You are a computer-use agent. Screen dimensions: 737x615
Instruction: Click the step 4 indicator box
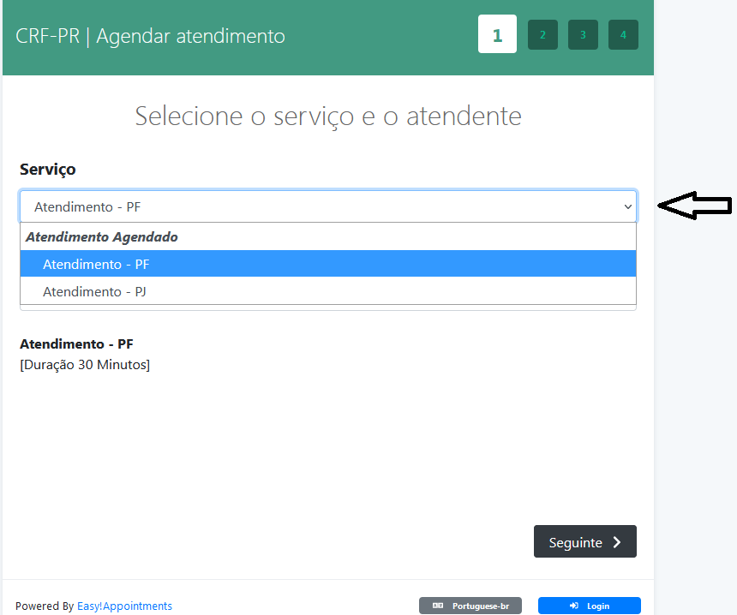pos(623,35)
